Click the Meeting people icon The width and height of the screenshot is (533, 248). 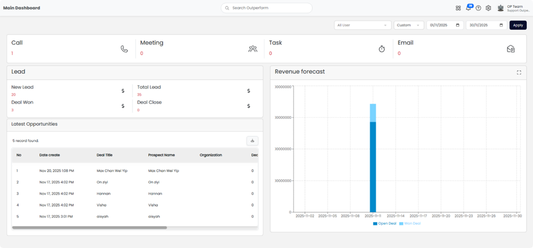[253, 49]
